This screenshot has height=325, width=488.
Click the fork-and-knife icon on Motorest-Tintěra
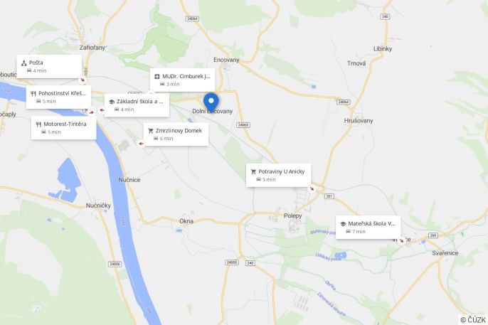click(38, 124)
